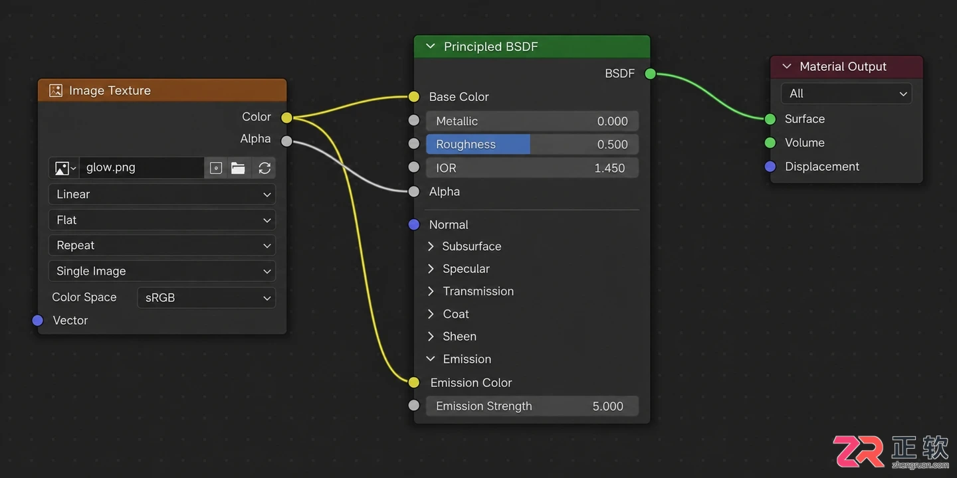This screenshot has width=957, height=478.
Task: Click the fake user icon next to glow.png
Action: (216, 168)
